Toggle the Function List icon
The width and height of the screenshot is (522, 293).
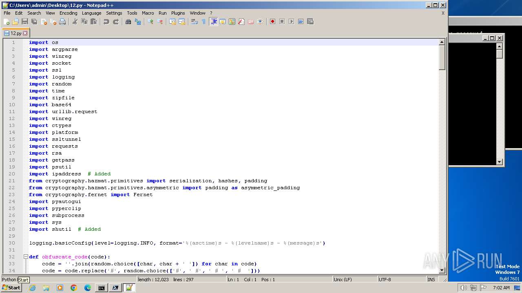coord(241,22)
